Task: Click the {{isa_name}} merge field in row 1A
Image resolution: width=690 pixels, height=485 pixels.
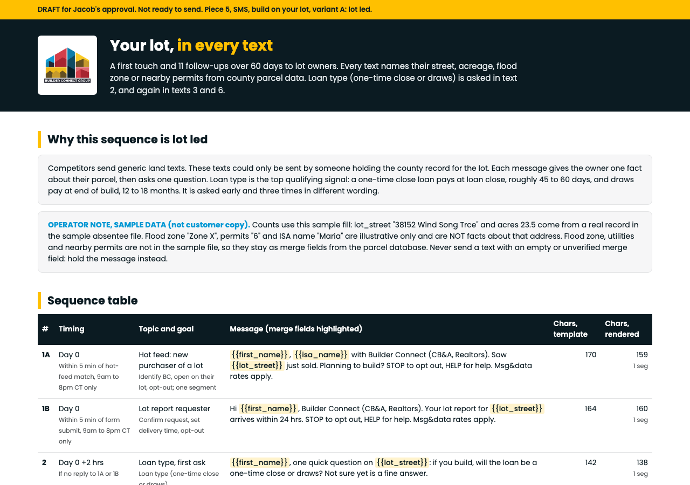Action: (x=321, y=355)
